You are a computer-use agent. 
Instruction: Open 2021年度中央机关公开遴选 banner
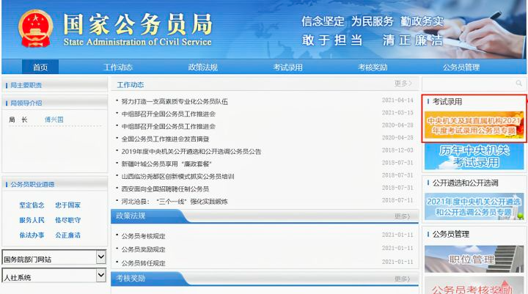tap(474, 207)
